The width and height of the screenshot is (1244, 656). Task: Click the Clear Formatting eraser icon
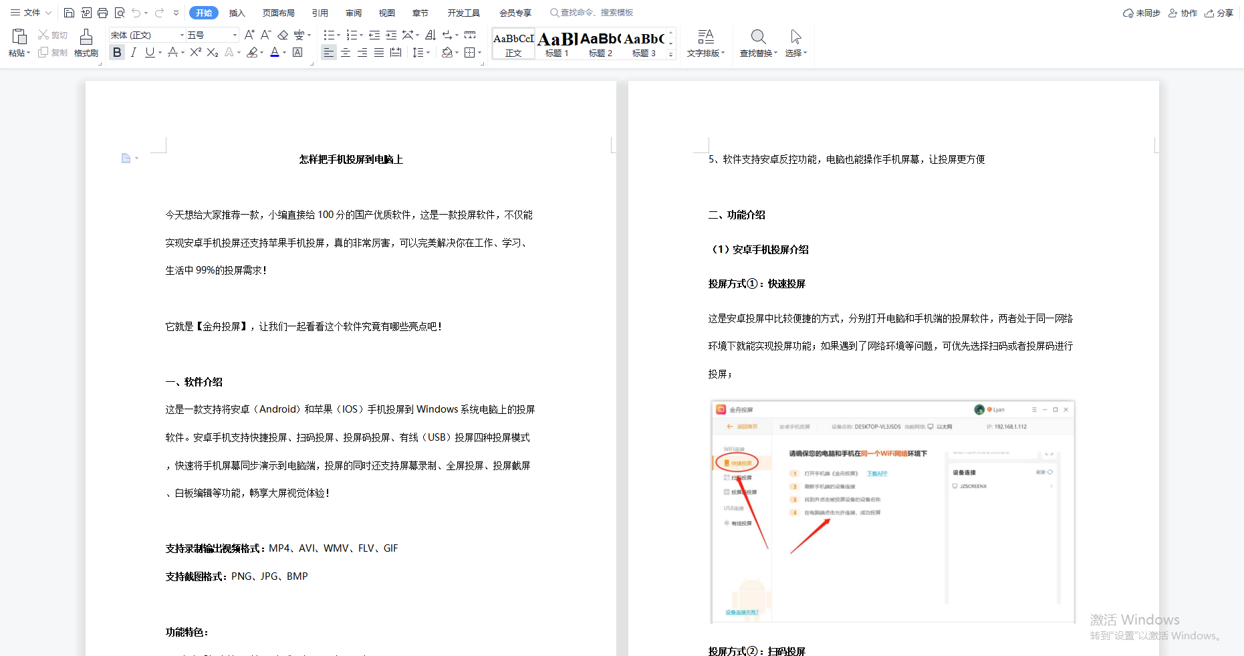(x=283, y=35)
